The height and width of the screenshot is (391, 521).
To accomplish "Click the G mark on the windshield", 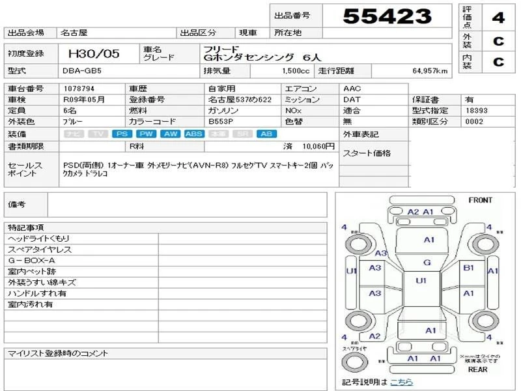I will (x=427, y=263).
